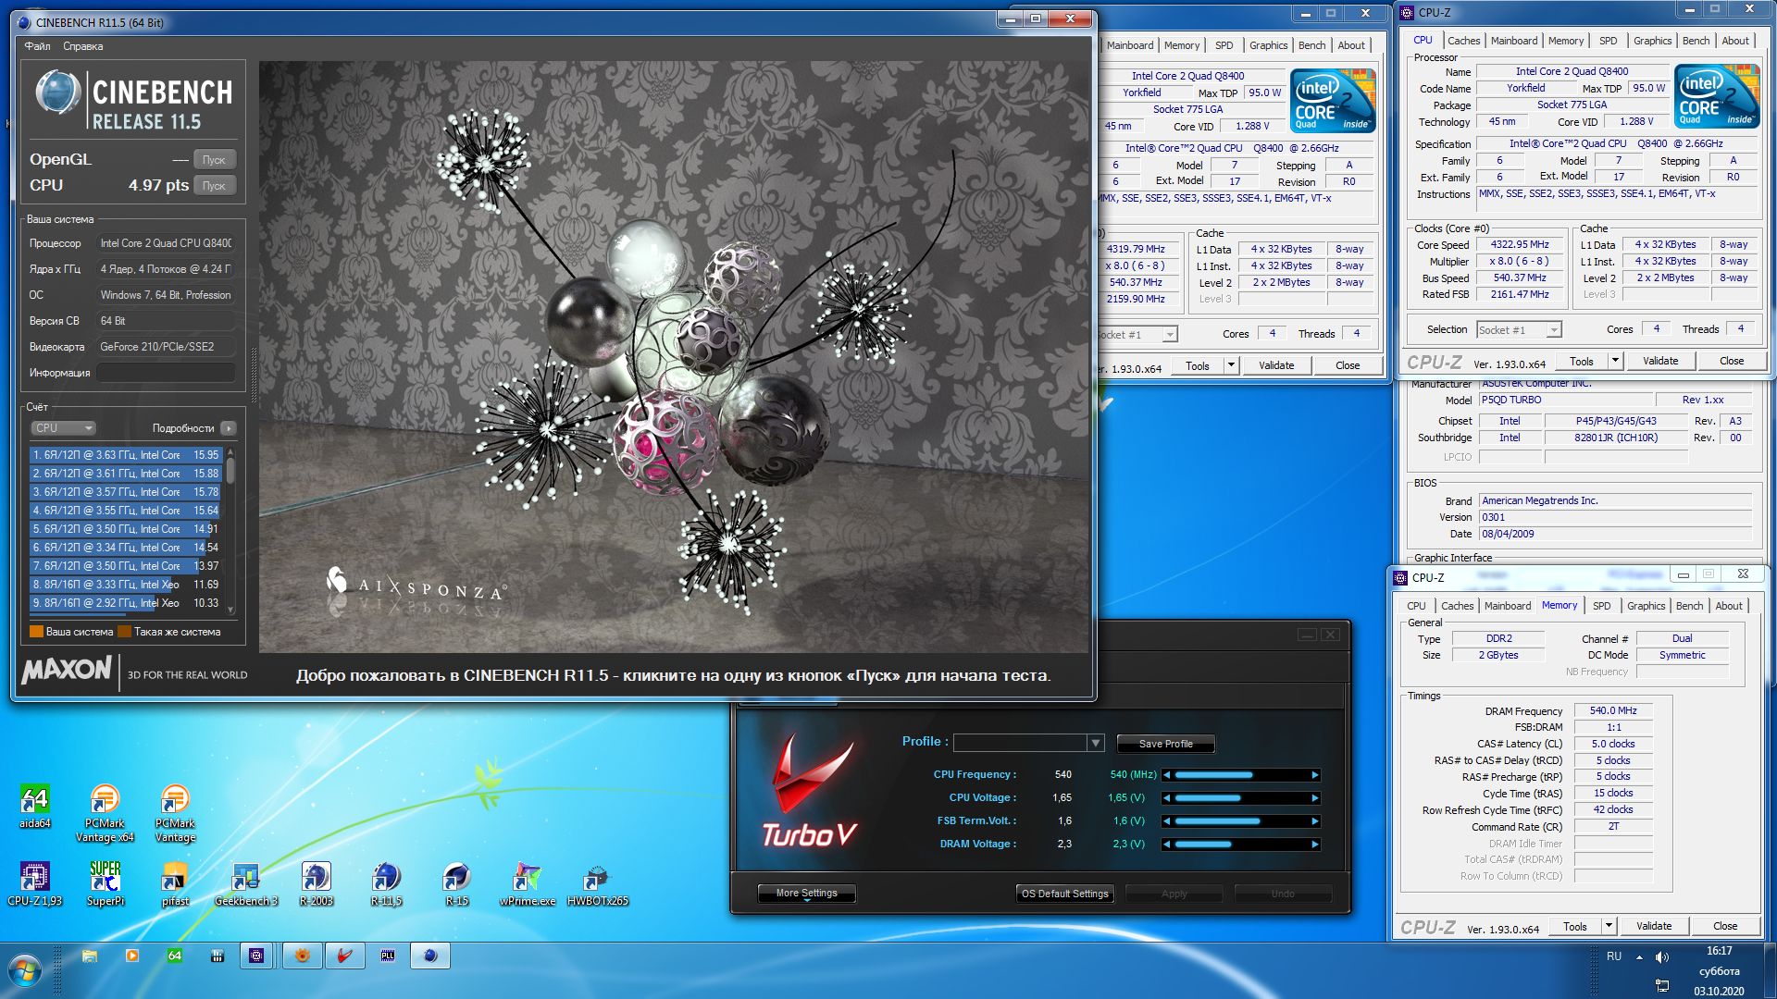Open Mainboard tab in the middle CPU-Z window
This screenshot has height=999, width=1777.
coord(1129,45)
